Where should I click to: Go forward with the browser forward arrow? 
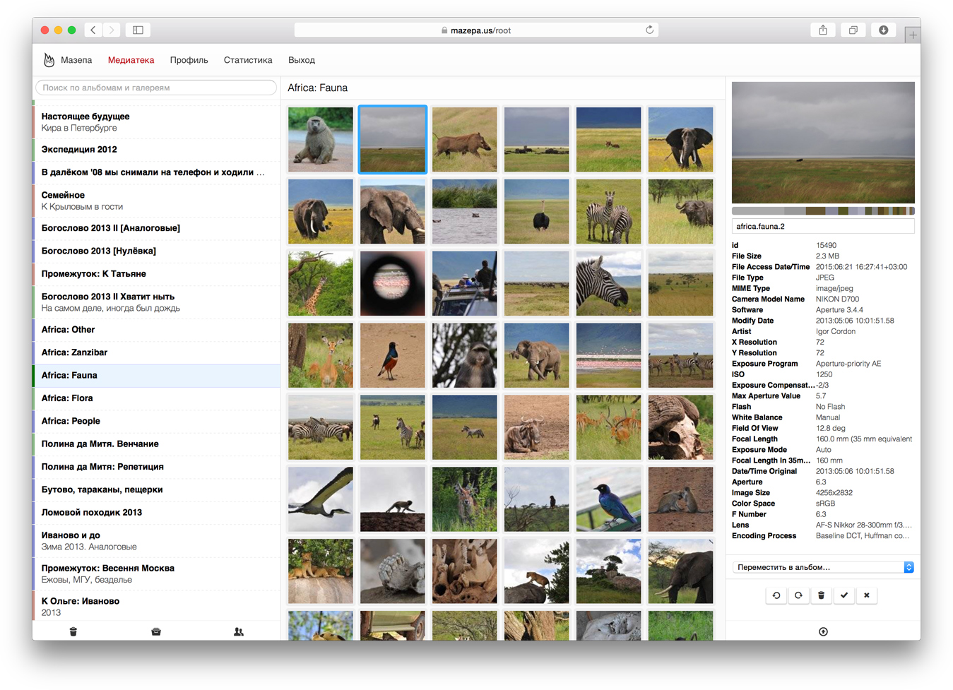point(112,30)
